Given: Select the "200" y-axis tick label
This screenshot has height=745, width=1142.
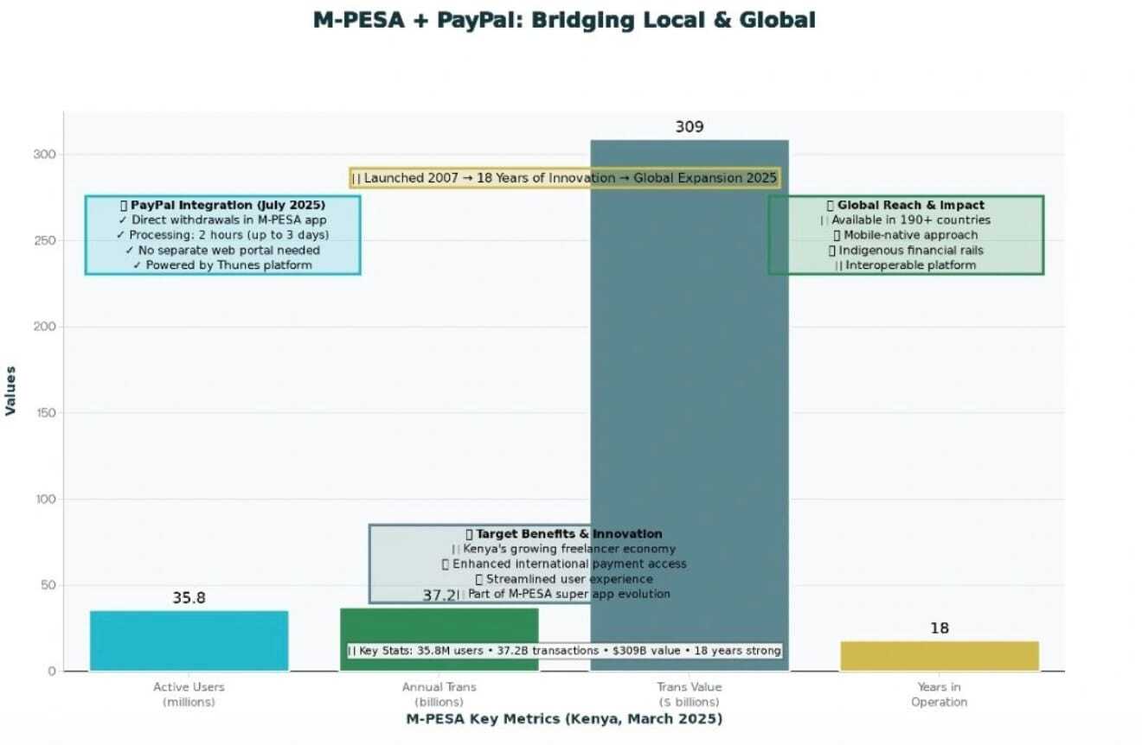Looking at the screenshot, I should click(45, 327).
